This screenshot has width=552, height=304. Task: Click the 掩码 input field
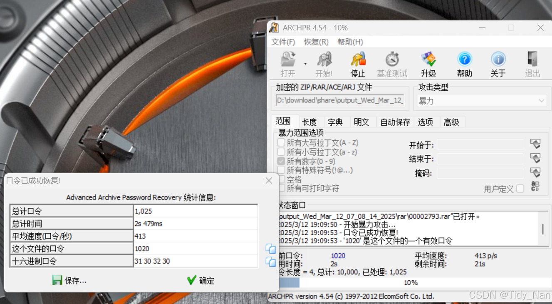point(480,173)
